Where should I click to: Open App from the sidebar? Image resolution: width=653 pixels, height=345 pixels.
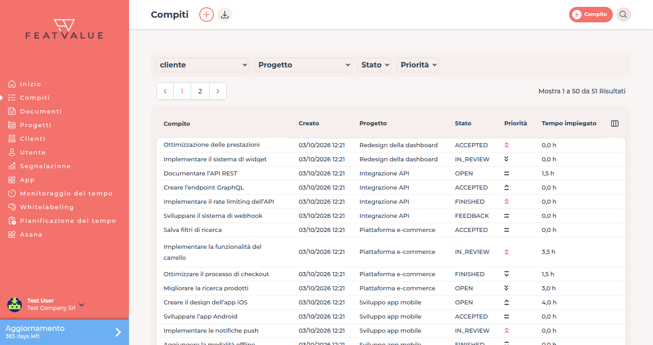27,180
